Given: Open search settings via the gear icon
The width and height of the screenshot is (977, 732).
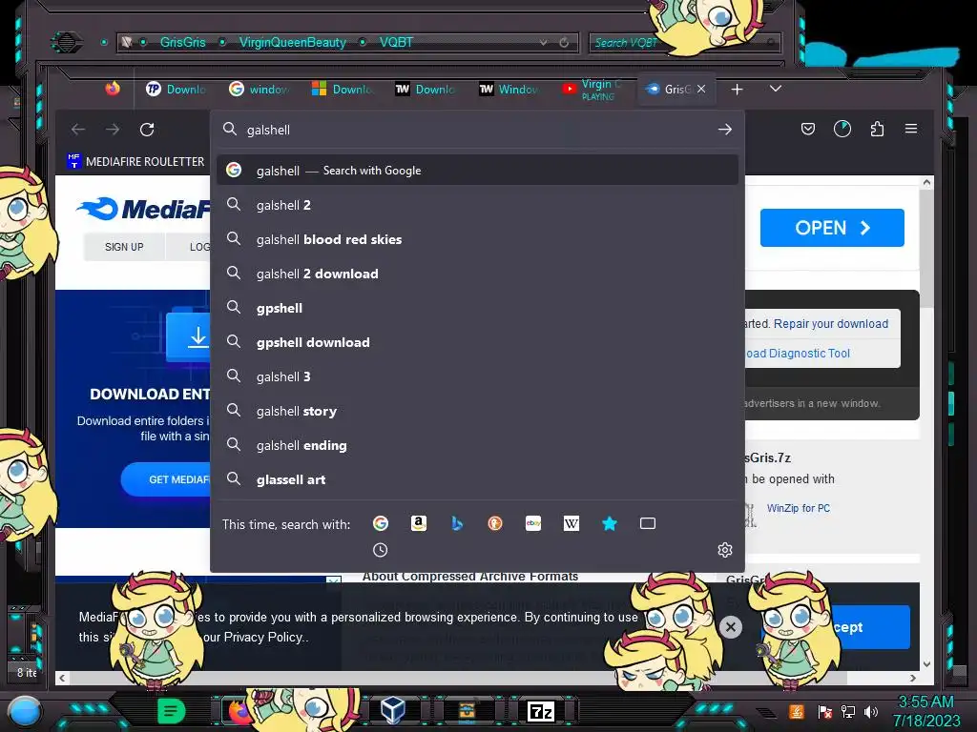Looking at the screenshot, I should click(725, 550).
